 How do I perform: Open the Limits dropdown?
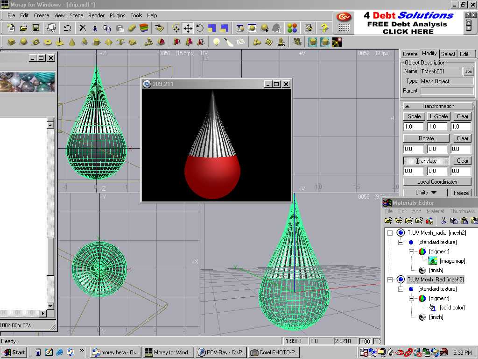coord(425,193)
